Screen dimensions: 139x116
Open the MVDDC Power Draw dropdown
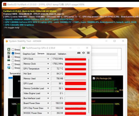pos(48,113)
